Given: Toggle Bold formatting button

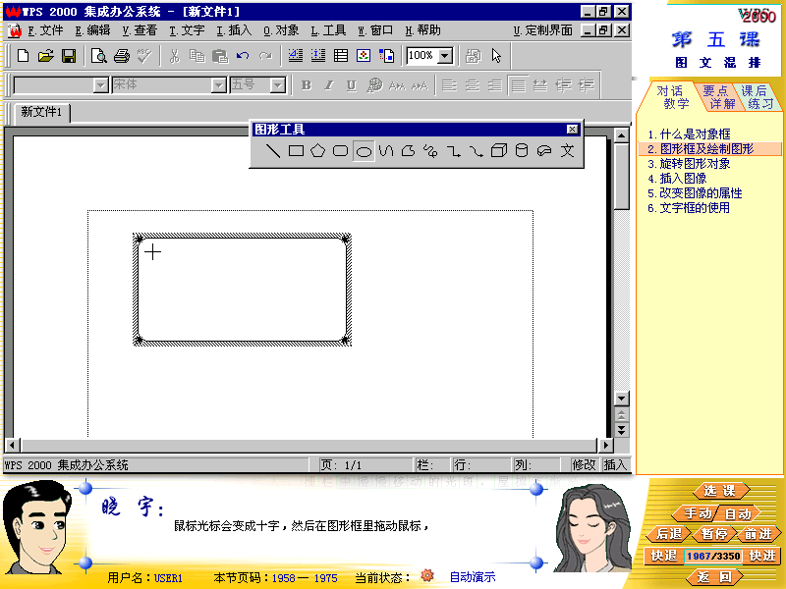Looking at the screenshot, I should [x=307, y=85].
